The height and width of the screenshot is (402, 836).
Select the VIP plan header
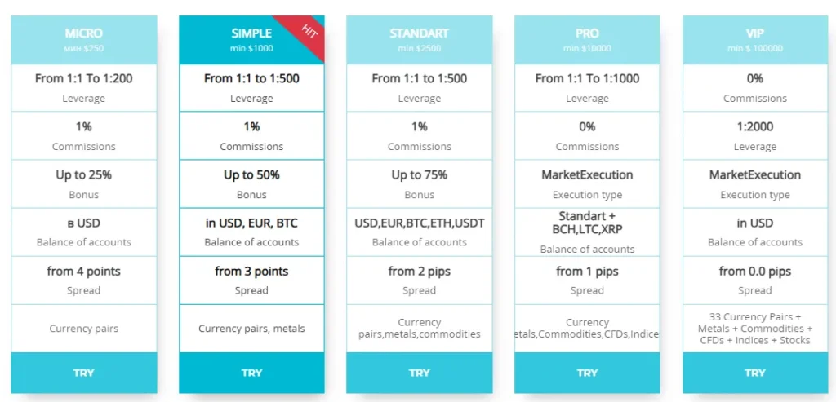(x=755, y=40)
